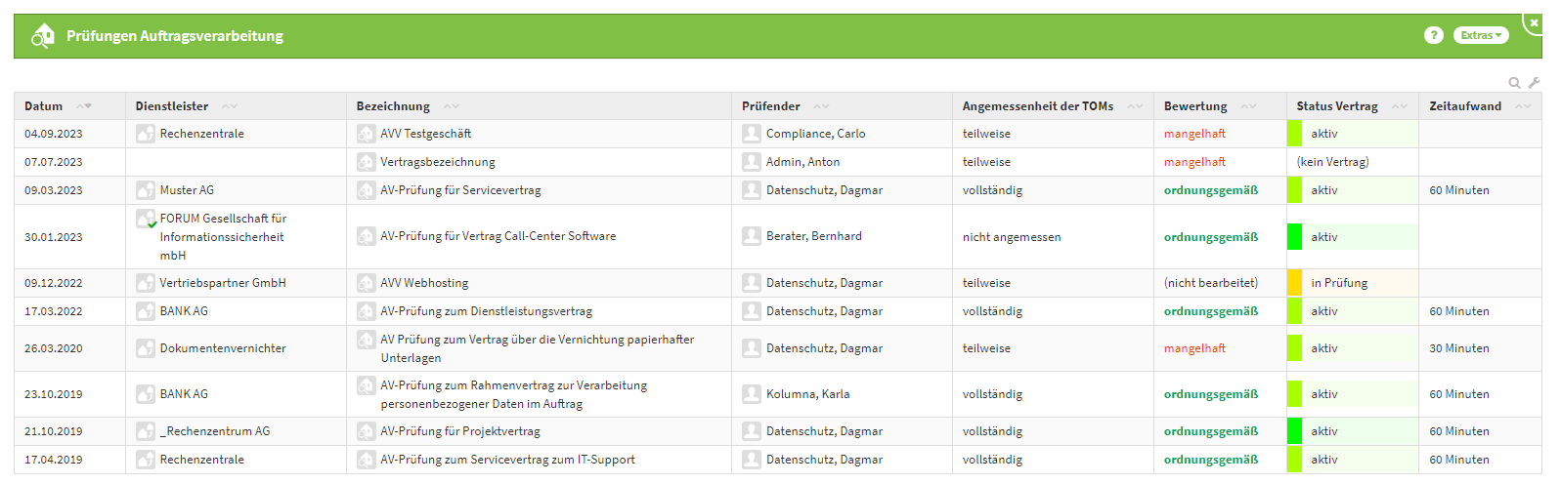The image size is (1560, 484).
Task: Click green status swatch in Rechenzentrum AG row
Action: point(1295,431)
